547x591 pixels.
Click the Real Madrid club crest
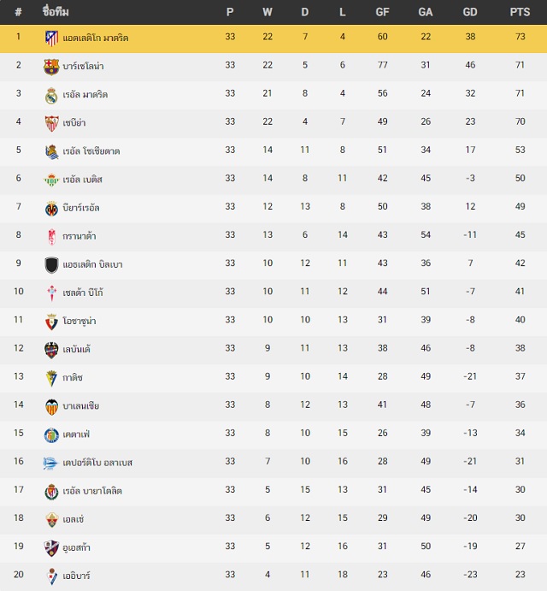tap(51, 95)
